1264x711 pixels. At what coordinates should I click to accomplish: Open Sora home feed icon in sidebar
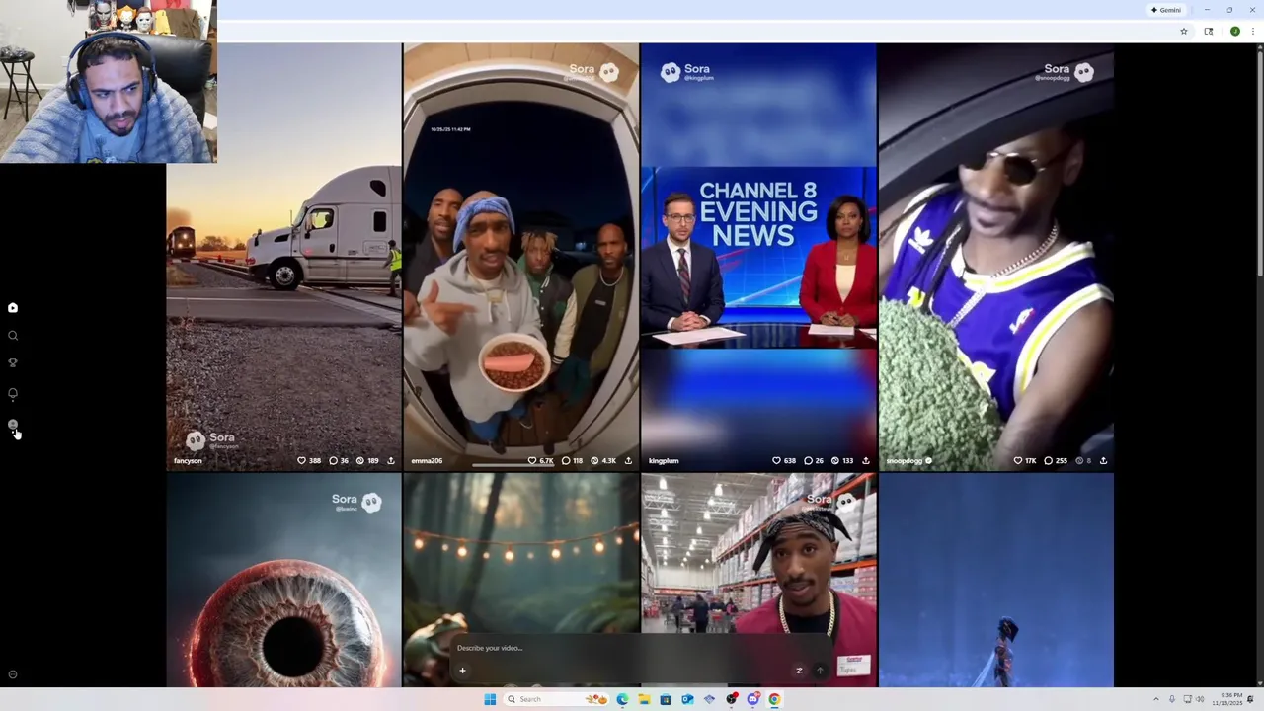pos(13,308)
